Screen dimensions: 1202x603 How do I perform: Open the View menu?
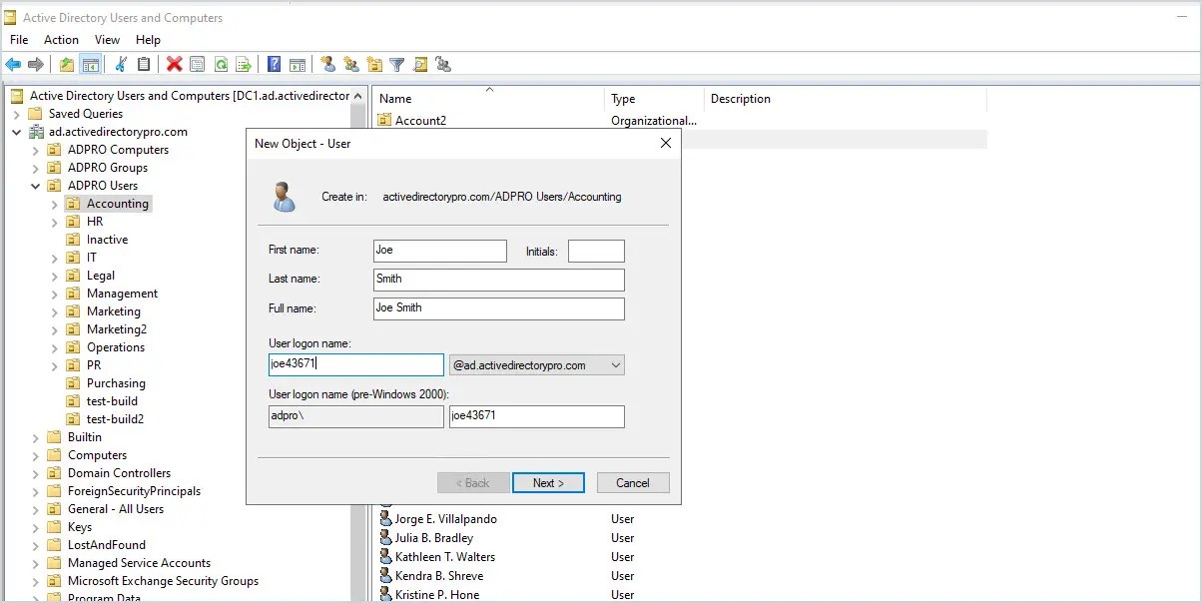(107, 39)
